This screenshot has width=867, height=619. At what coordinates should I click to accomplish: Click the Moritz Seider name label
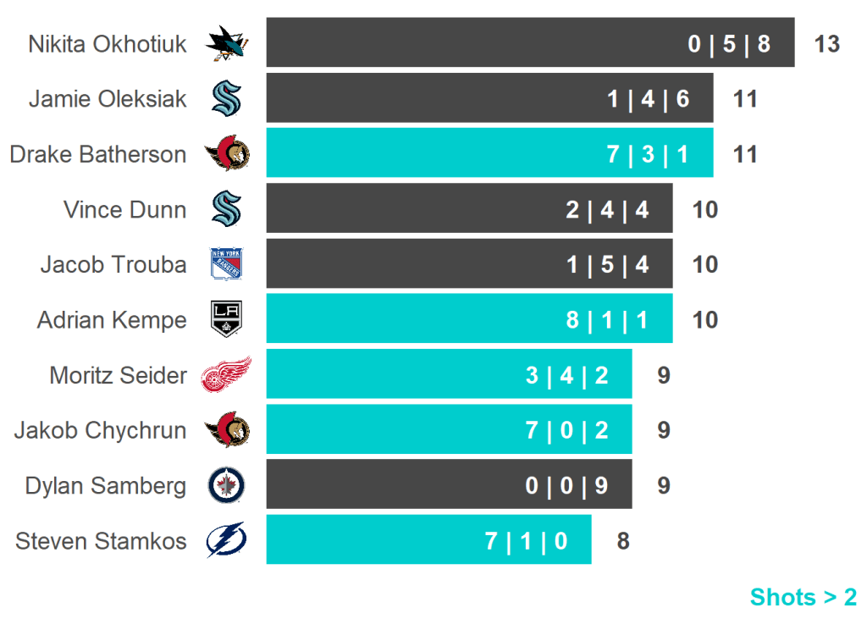pyautogui.click(x=118, y=375)
